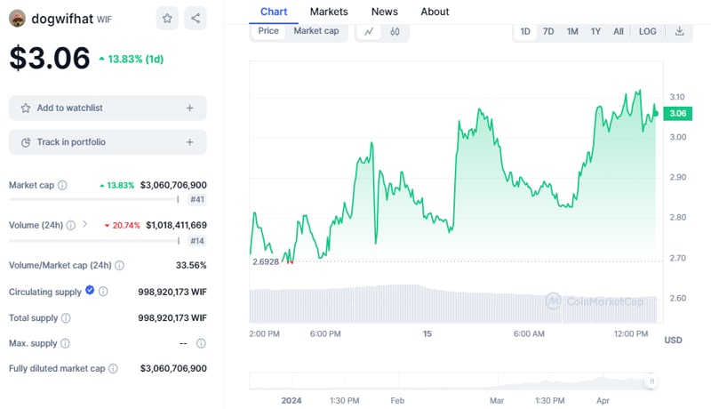Toggle LOG scale on the chart
711x409 pixels.
648,31
